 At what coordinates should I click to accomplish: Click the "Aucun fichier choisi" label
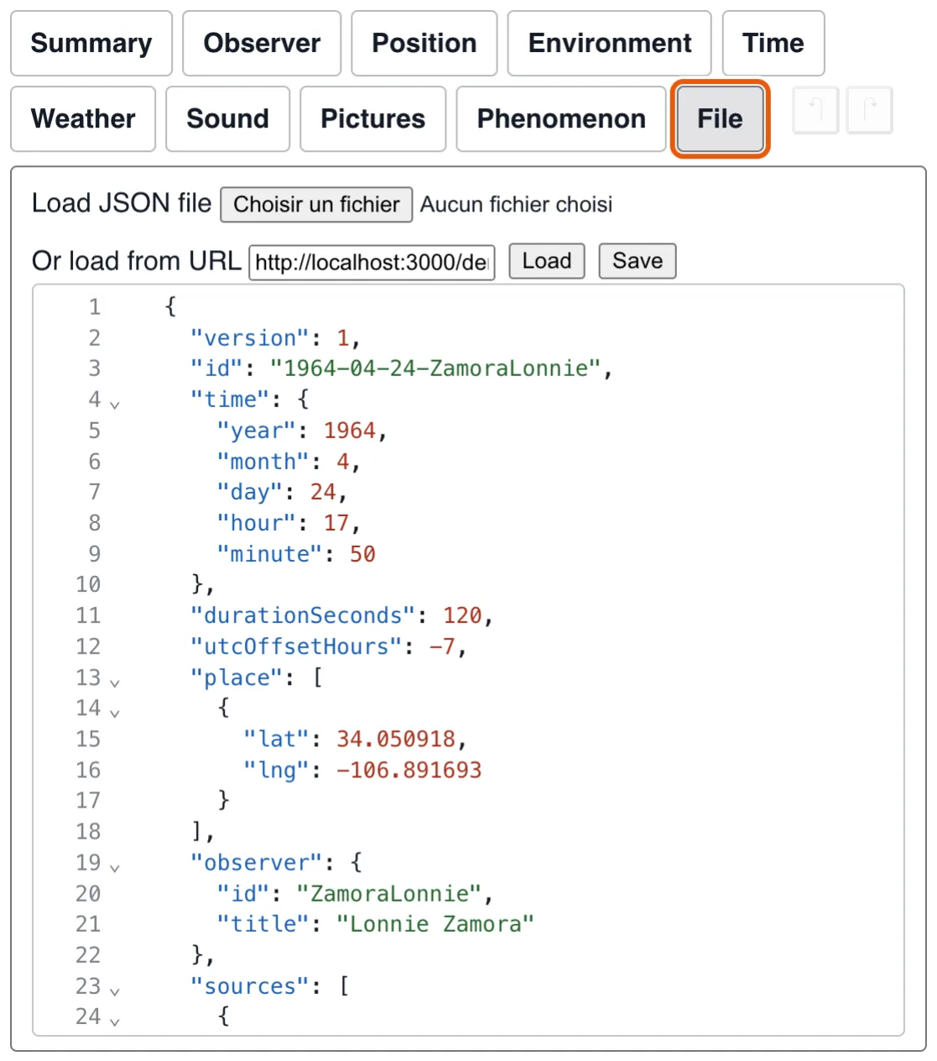[x=516, y=205]
